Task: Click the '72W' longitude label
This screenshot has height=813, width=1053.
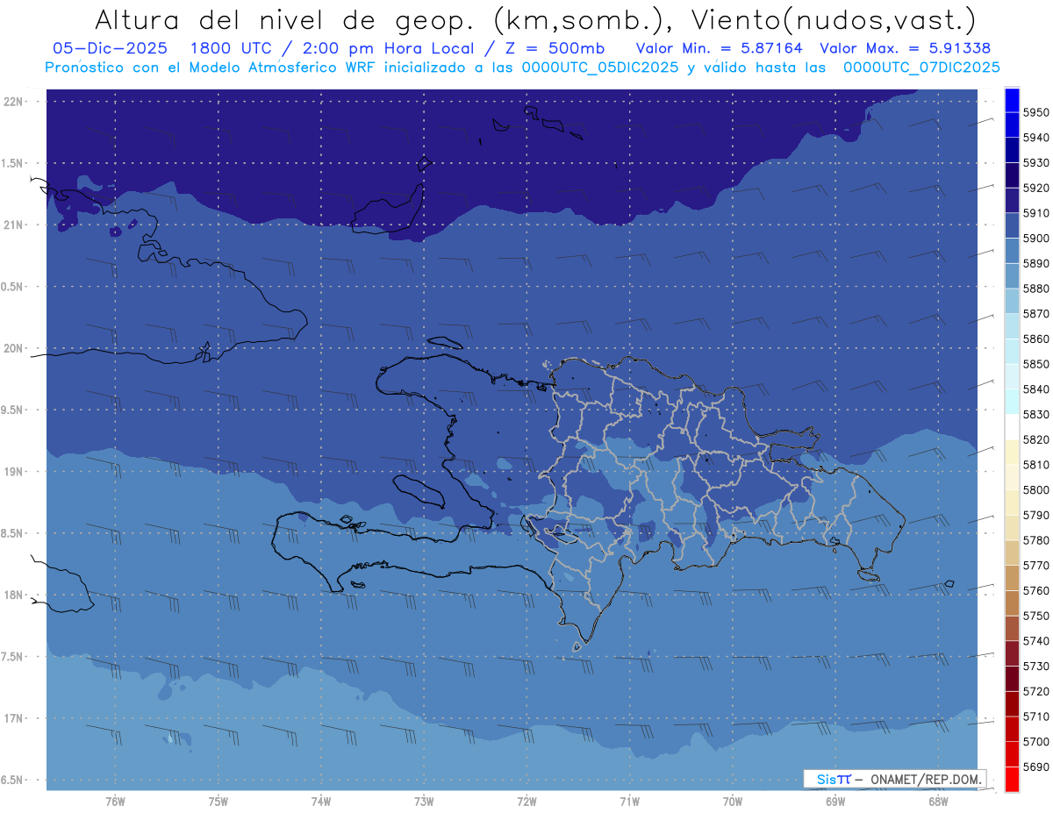Action: [x=526, y=802]
